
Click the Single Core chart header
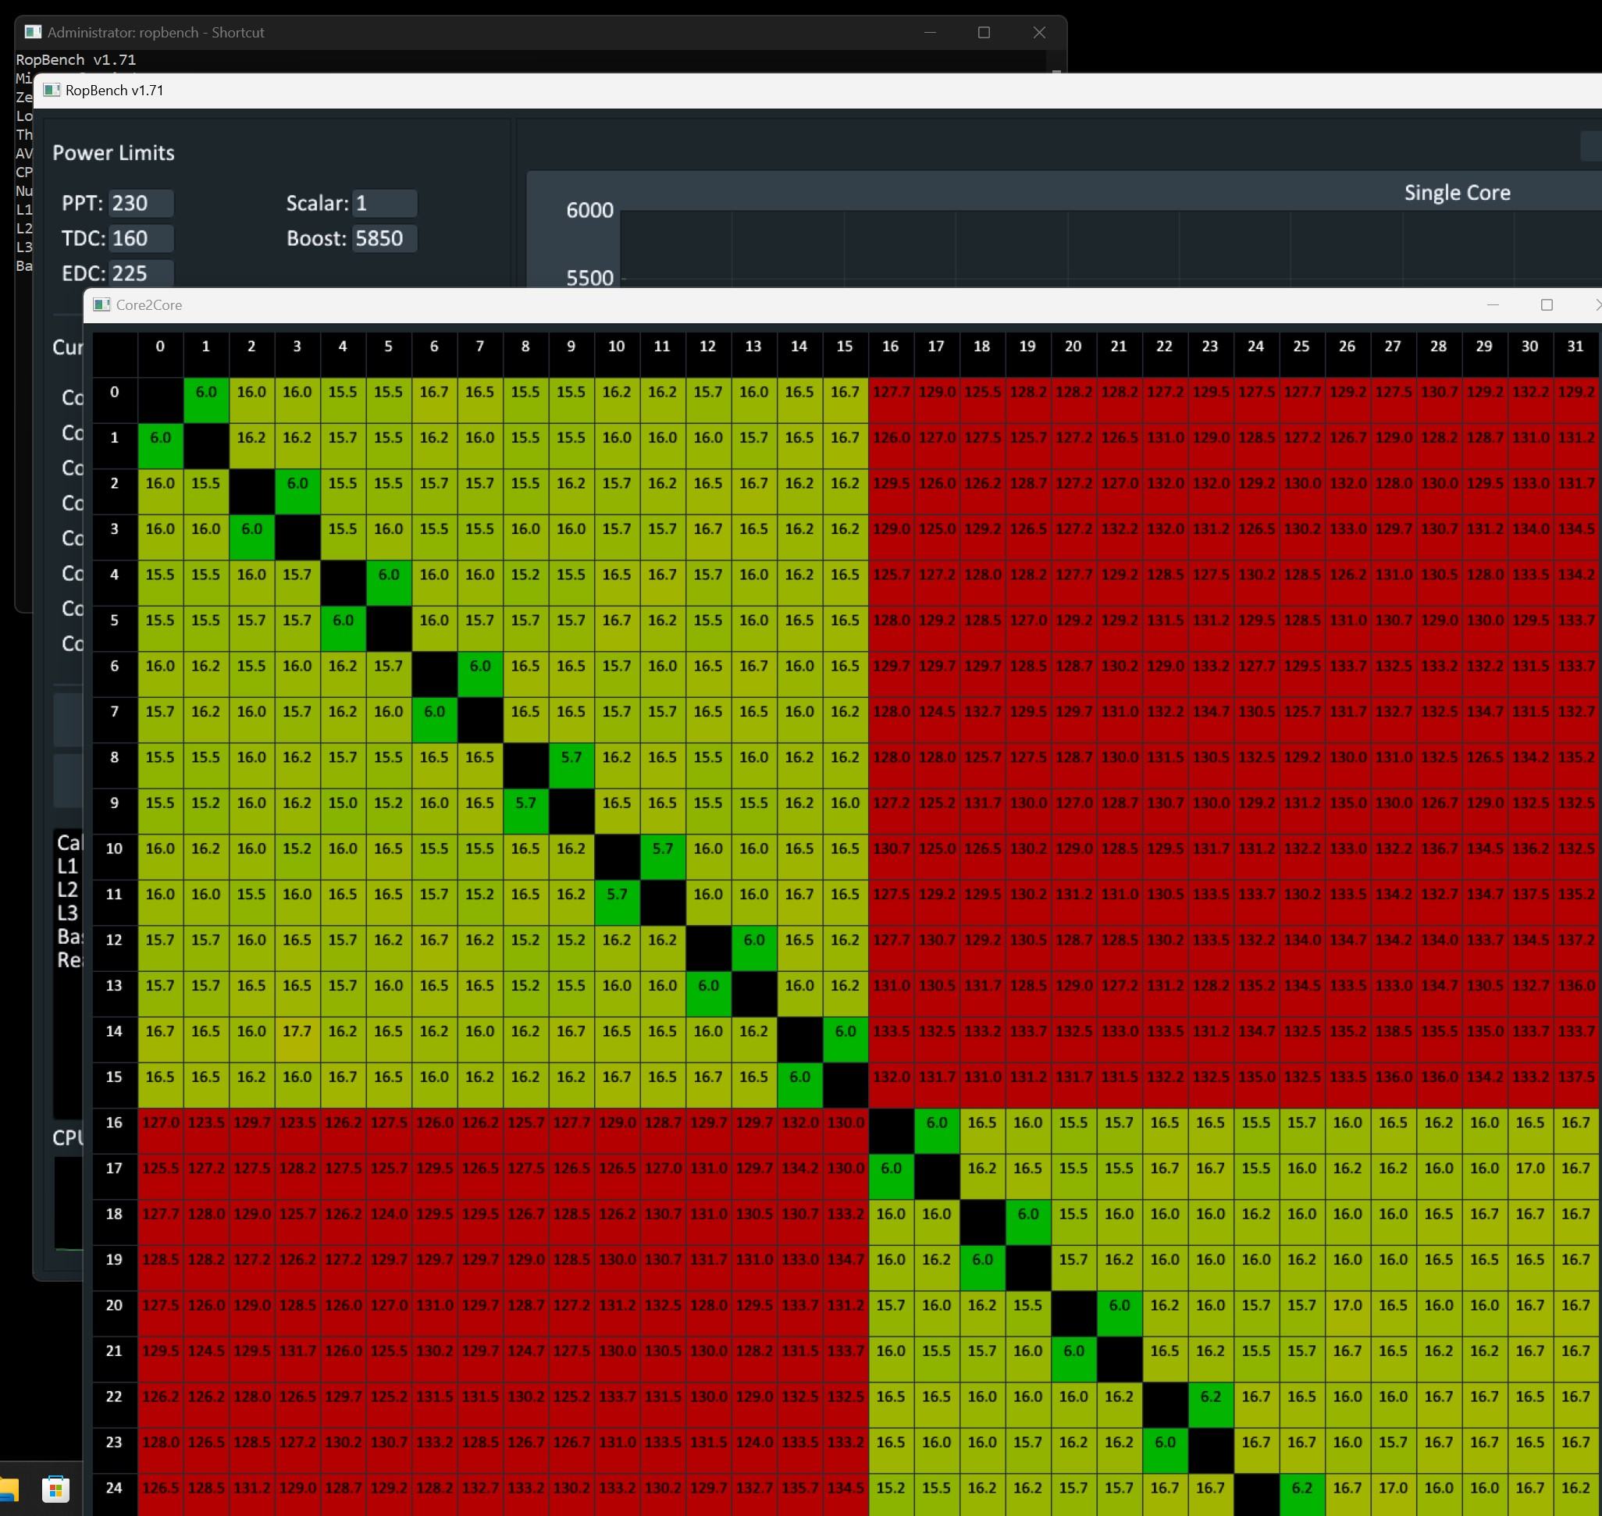[x=1457, y=192]
